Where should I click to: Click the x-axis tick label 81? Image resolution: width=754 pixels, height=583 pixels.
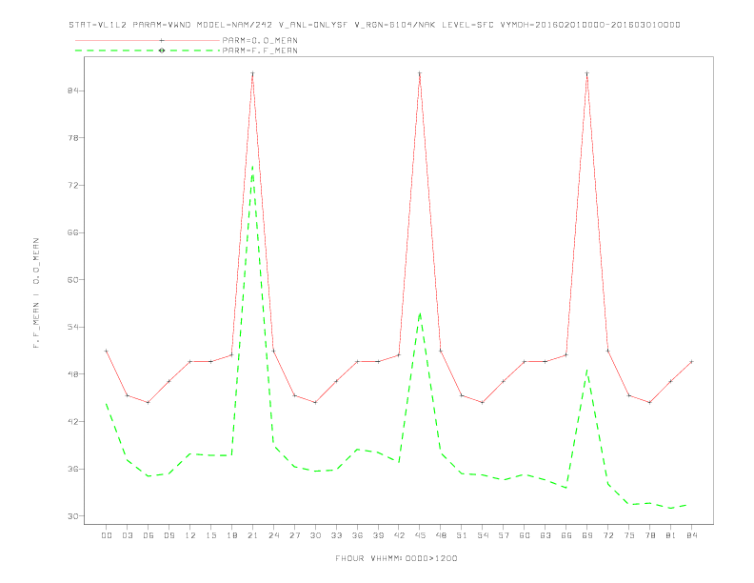coord(671,535)
